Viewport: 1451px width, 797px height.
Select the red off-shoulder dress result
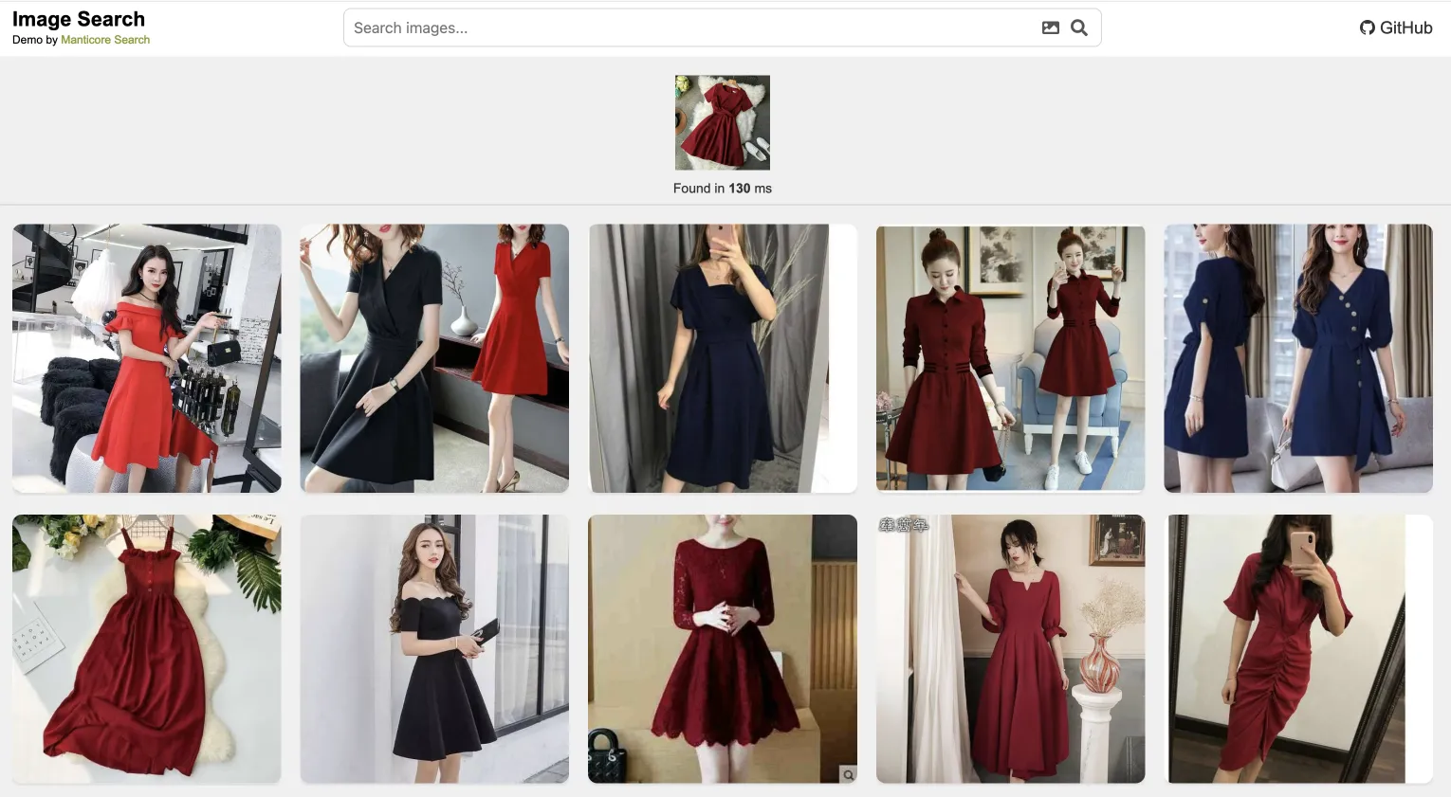146,358
